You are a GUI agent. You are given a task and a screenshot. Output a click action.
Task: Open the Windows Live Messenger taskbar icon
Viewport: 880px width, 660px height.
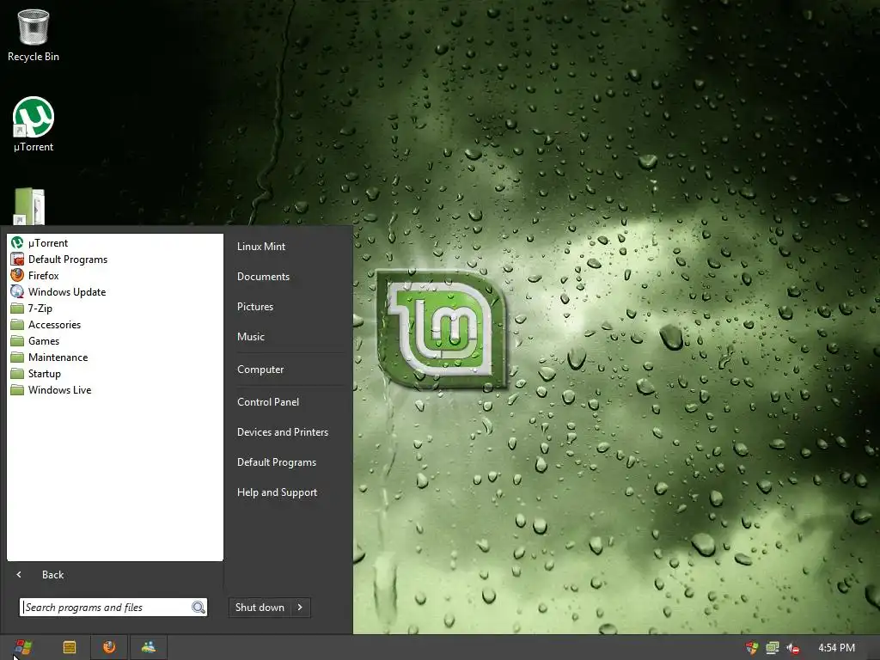149,647
